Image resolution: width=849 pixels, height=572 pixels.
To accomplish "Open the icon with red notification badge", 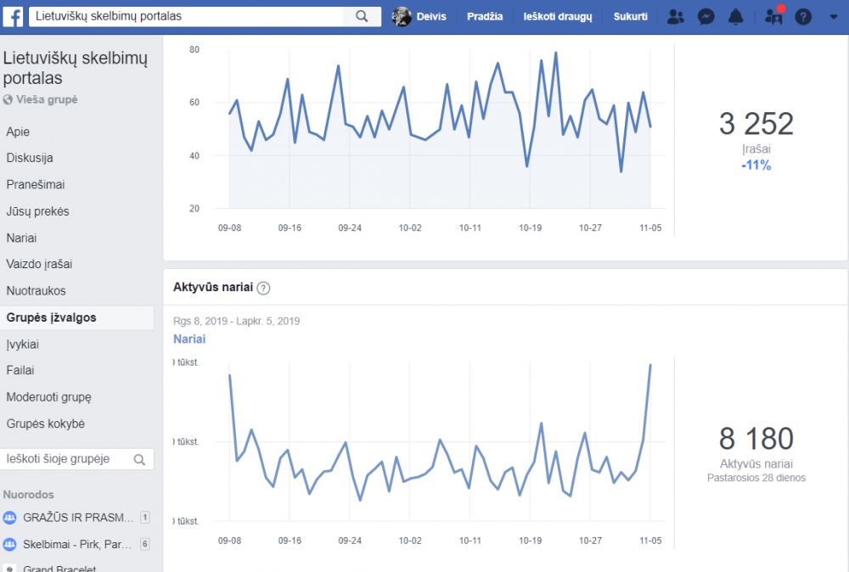I will click(773, 15).
